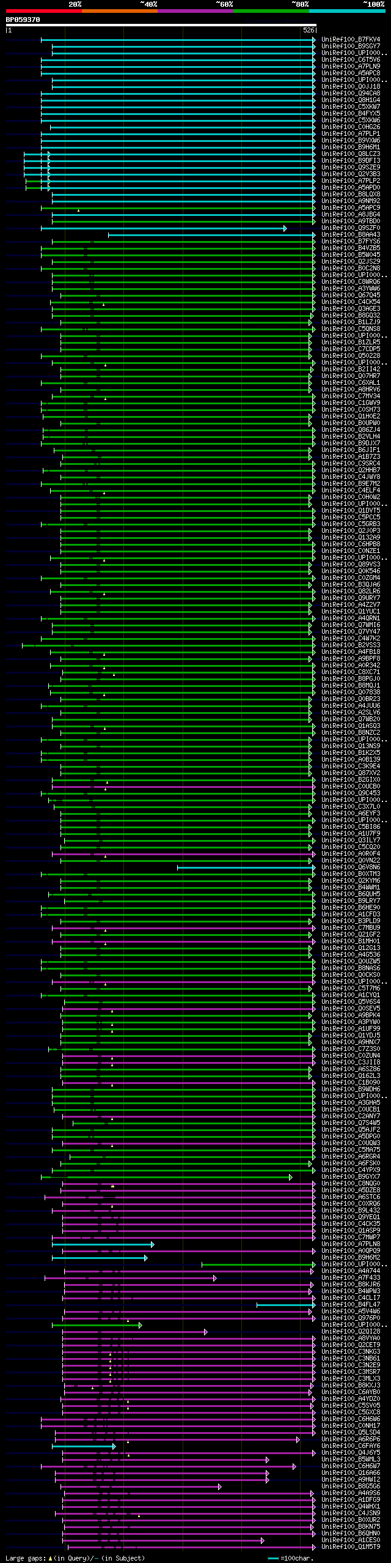Click the short cyan bar of Q6V8N6
Screen dimensions: 391x1563
click(246, 867)
